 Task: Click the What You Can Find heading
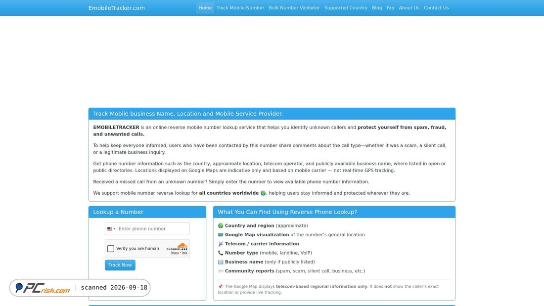tap(287, 212)
